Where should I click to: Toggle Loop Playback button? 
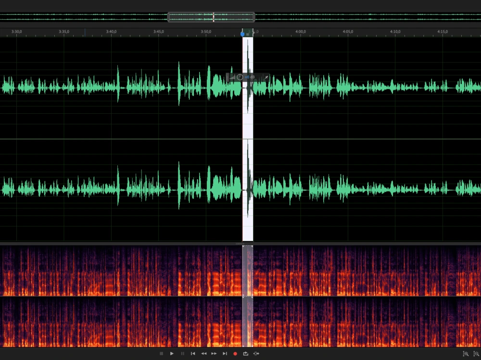(246, 354)
